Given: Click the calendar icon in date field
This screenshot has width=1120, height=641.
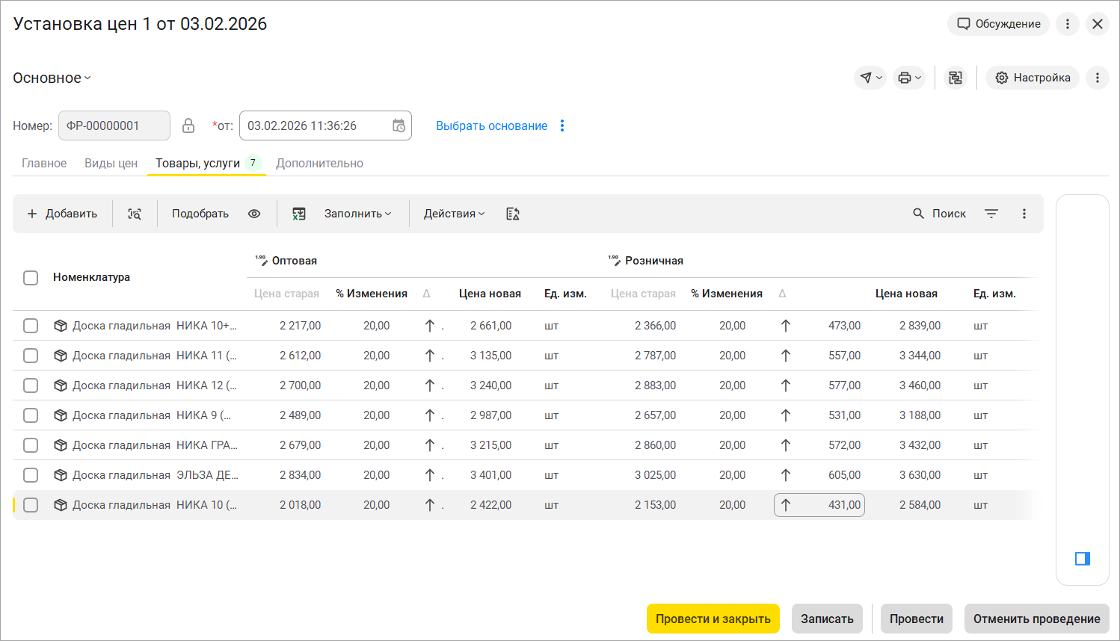Looking at the screenshot, I should point(399,126).
